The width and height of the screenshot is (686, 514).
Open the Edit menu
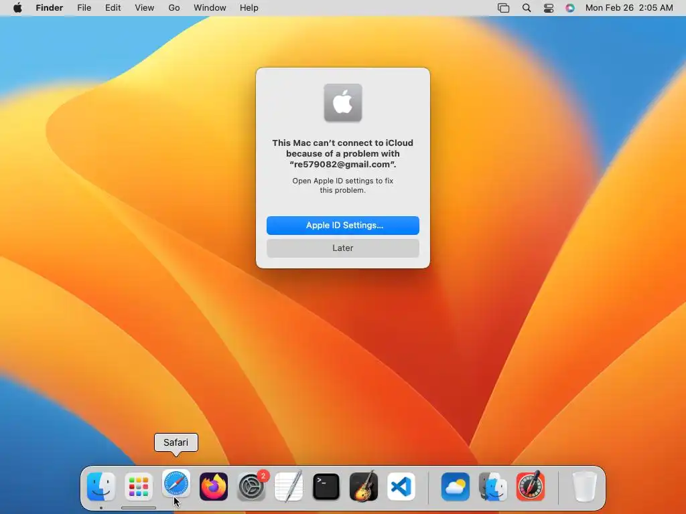(x=113, y=8)
